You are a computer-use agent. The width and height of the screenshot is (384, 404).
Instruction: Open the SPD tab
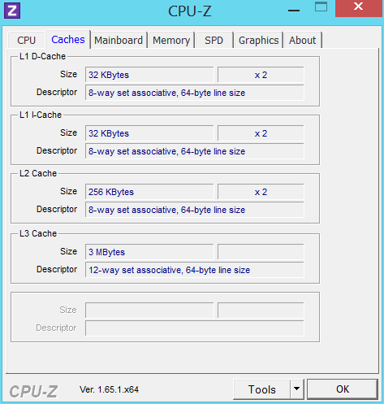(214, 40)
